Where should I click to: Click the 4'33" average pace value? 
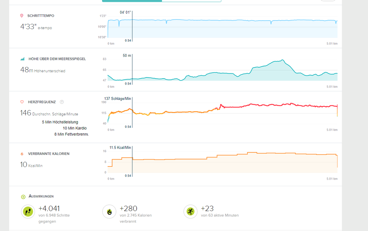pyautogui.click(x=28, y=27)
